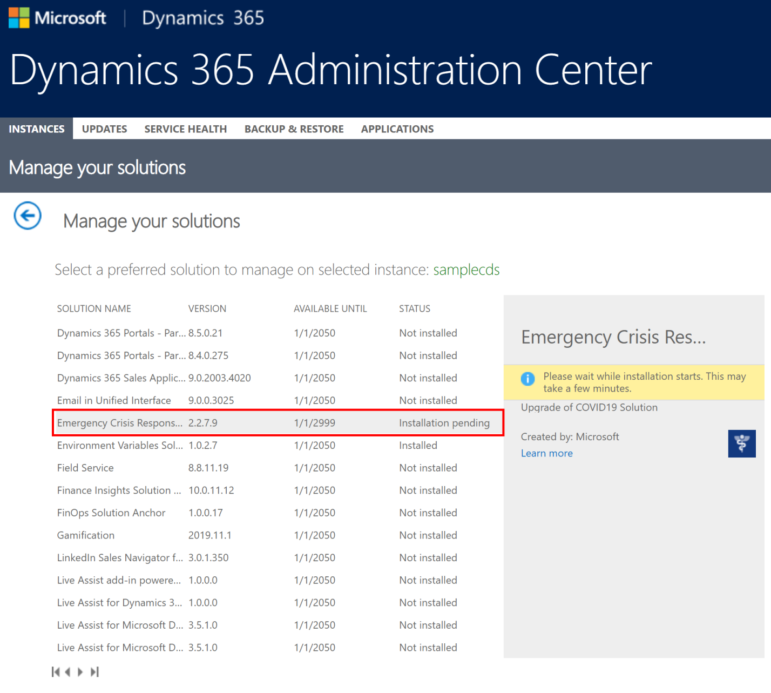The image size is (771, 693).
Task: Go to previous page of solutions
Action: [x=67, y=672]
